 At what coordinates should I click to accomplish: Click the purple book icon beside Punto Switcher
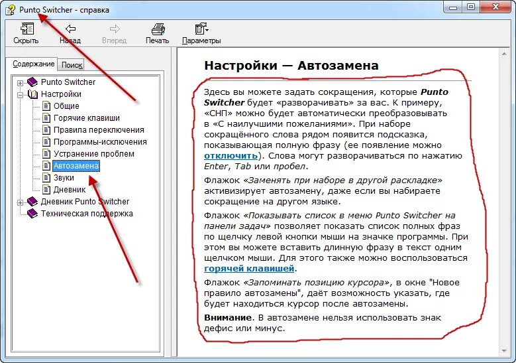coord(32,82)
